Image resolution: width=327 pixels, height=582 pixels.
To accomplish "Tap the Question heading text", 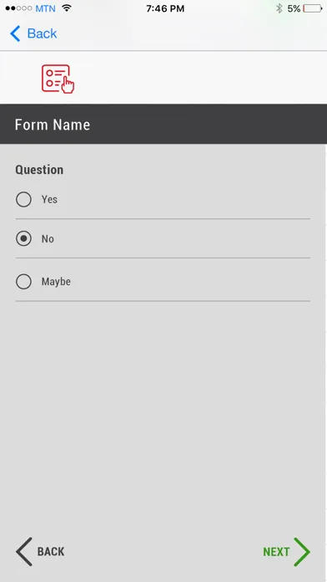I will pyautogui.click(x=39, y=170).
